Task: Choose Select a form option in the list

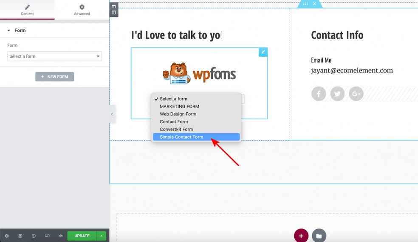Action: 196,99
